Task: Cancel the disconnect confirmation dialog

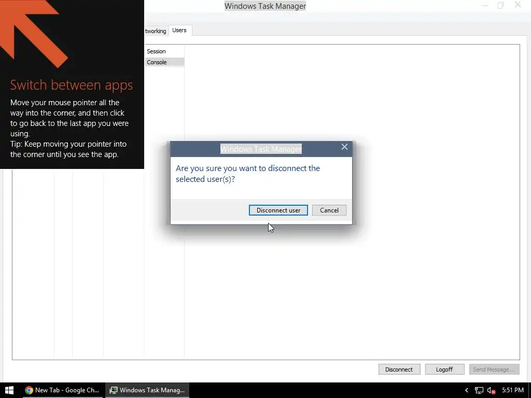Action: point(329,210)
